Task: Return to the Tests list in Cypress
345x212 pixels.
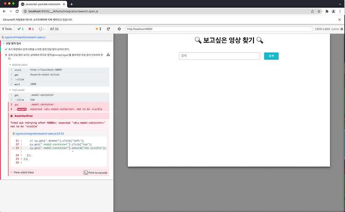Action: pos(7,29)
